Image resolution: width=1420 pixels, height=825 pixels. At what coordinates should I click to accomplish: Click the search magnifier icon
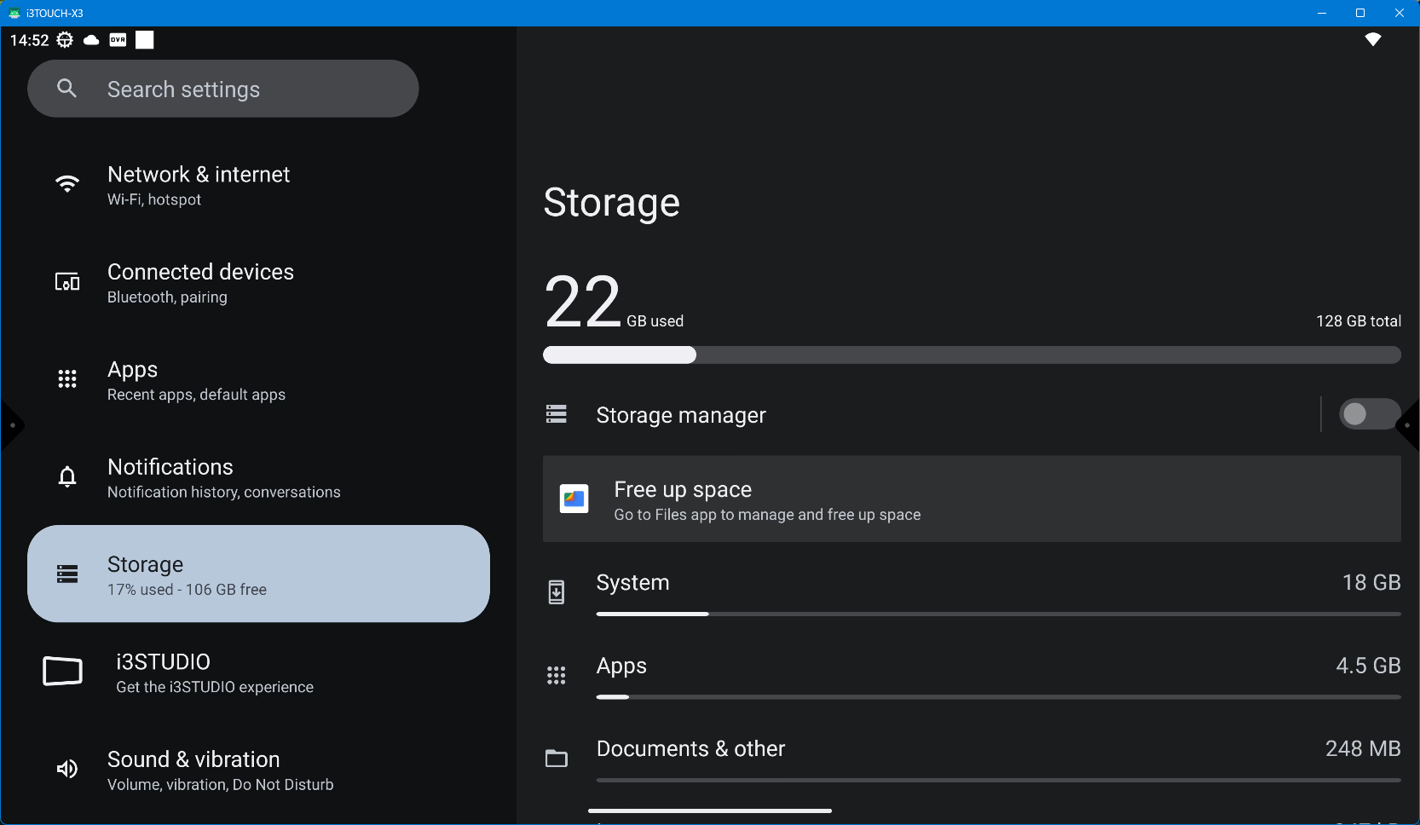tap(66, 89)
